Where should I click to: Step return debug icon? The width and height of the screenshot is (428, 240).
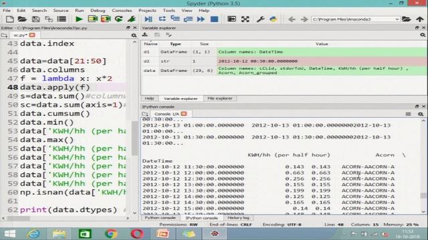point(188,19)
